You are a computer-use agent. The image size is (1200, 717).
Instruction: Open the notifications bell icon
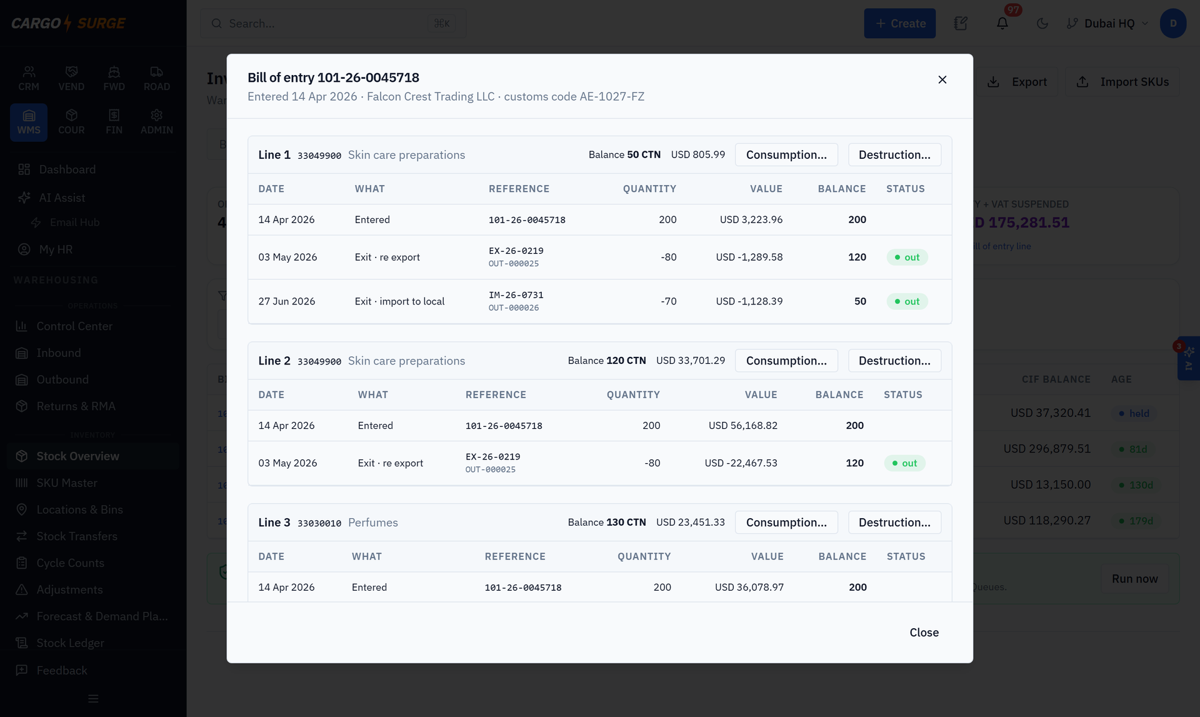pos(1002,23)
